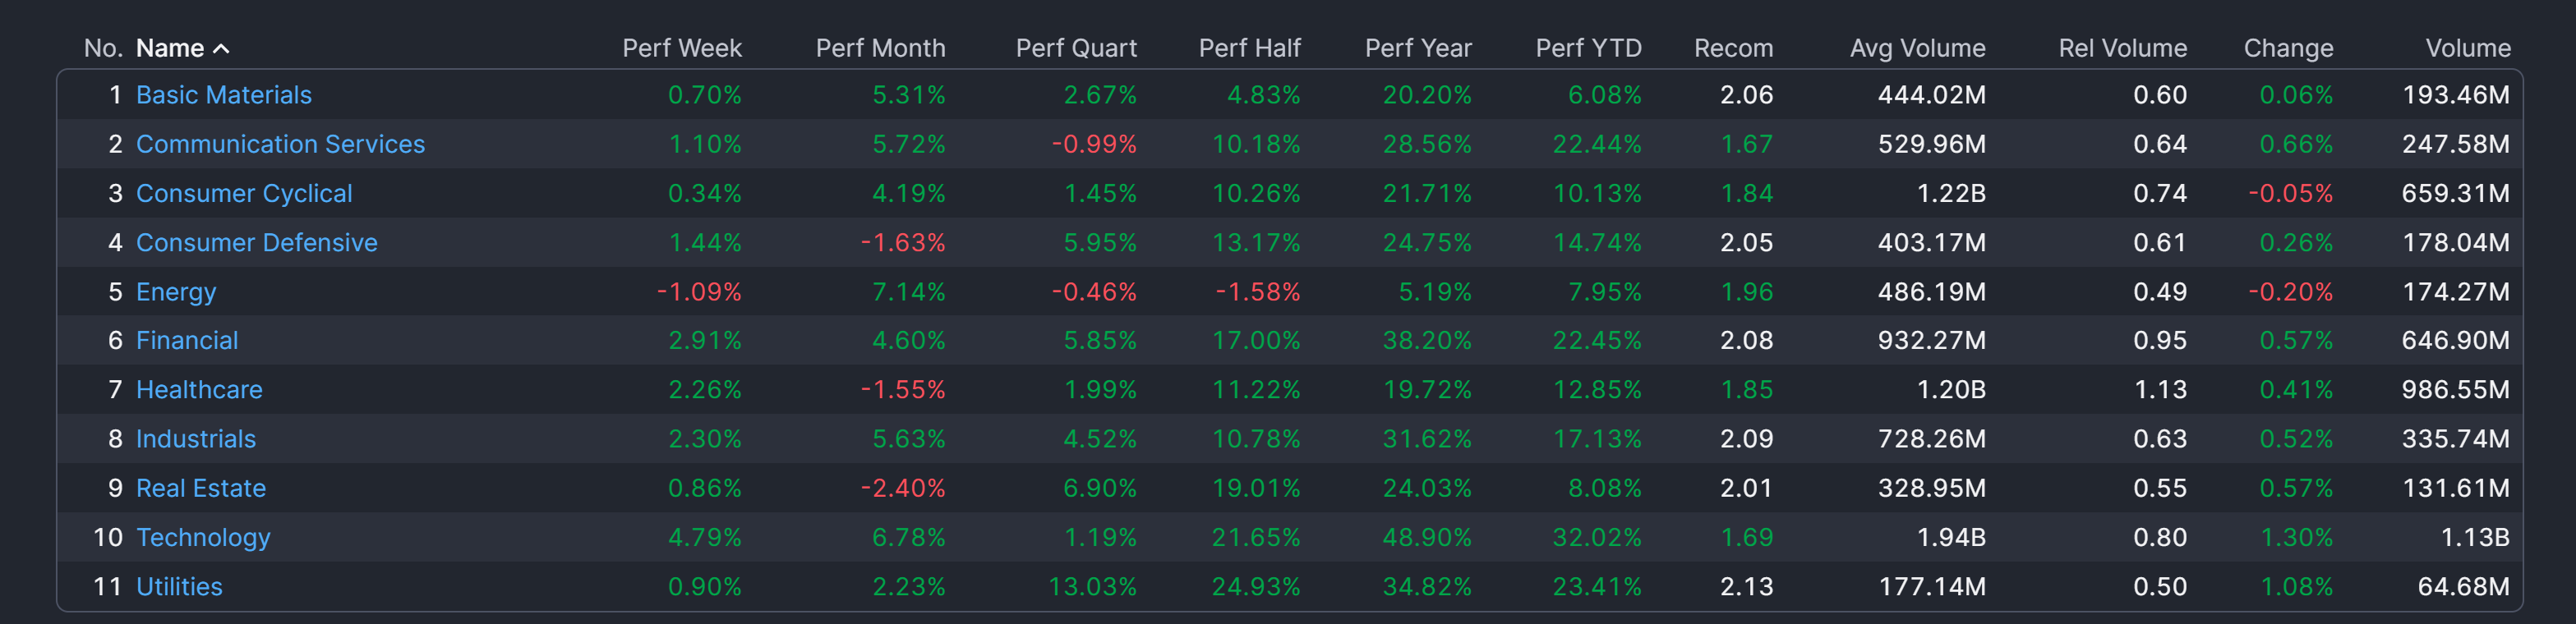The image size is (2576, 624).
Task: Open the Consumer Cyclical sector
Action: 244,193
